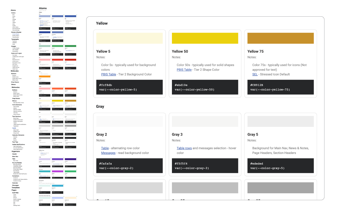Select the bright Yellow 50 color swatch
This screenshot has height=215, width=345.
tap(205, 38)
